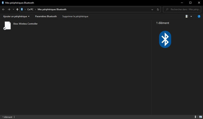This screenshot has height=119, width=203.
Task: Go back with the left arrow button
Action: click(3, 10)
